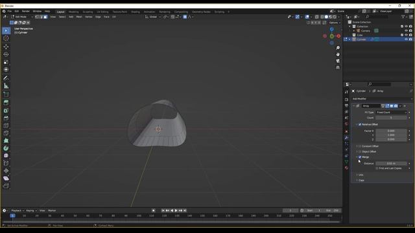Select the Rip Region tool
The image size is (415, 233).
point(6,186)
